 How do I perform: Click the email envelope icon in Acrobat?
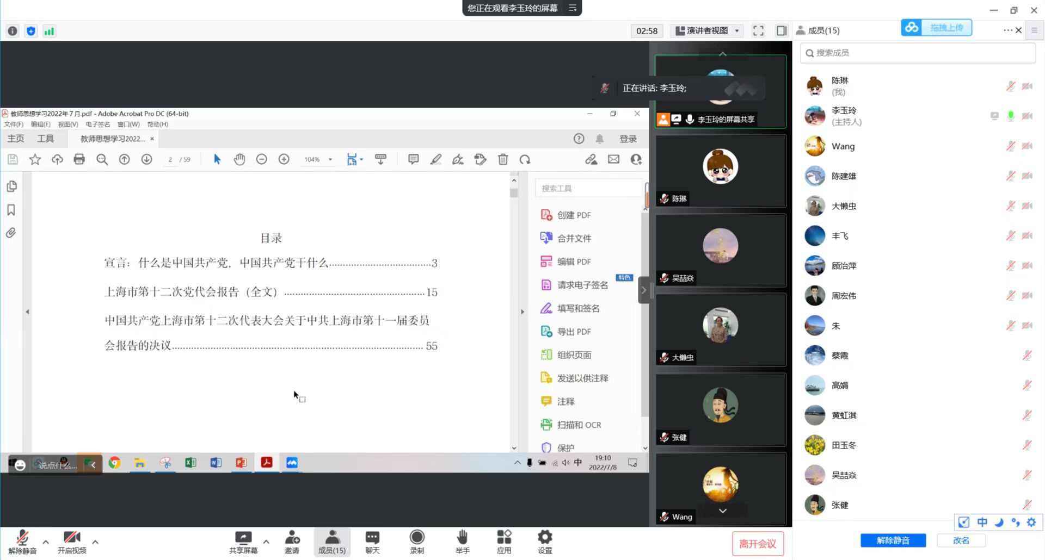(x=614, y=159)
